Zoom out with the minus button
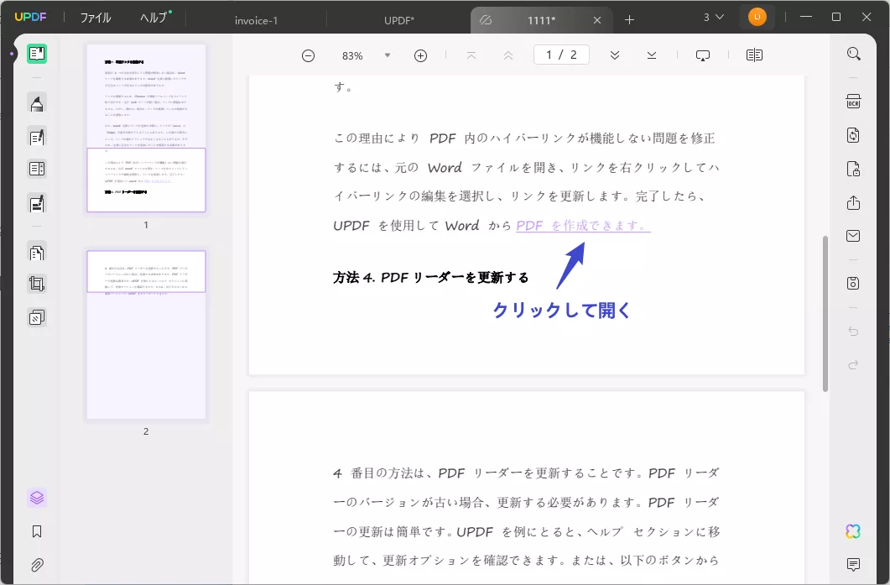This screenshot has width=890, height=585. click(308, 55)
